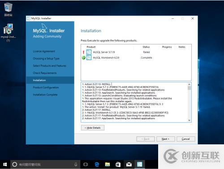Screen dimensions: 224x169
Task: Click the log scrollbar down arrow
Action: pos(189,120)
